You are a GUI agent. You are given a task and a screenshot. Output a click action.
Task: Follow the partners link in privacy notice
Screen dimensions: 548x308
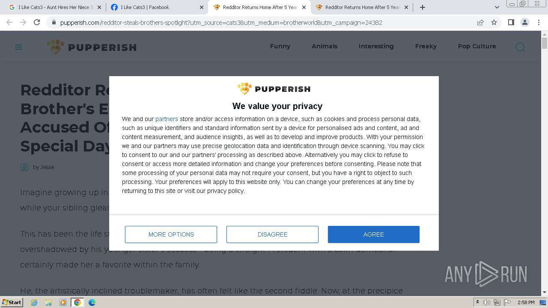tap(167, 119)
